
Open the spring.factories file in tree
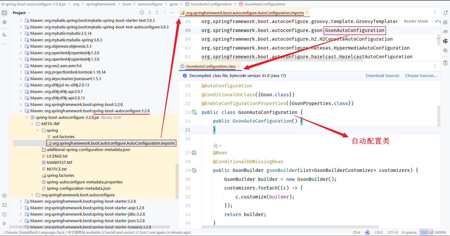(60, 175)
